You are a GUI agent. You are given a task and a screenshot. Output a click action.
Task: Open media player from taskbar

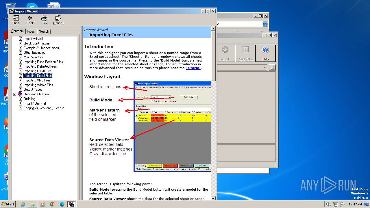point(42,204)
